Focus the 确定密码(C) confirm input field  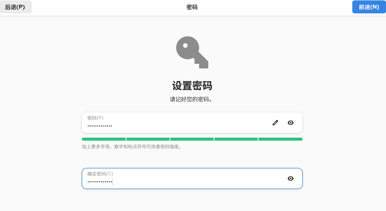(192, 179)
